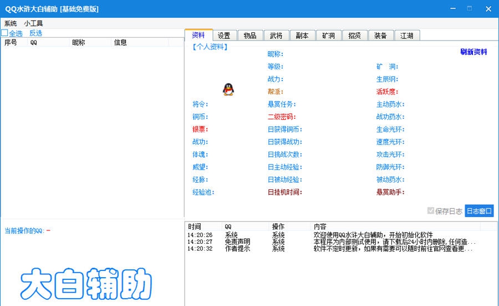The image size is (499, 306).
Task: Click the 日挂机时间 field label
Action: [285, 192]
